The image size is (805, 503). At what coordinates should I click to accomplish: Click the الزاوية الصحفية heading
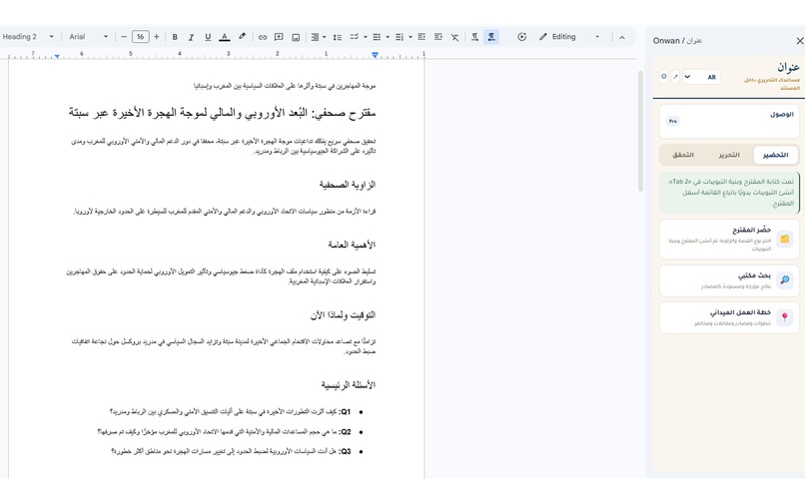coord(347,185)
